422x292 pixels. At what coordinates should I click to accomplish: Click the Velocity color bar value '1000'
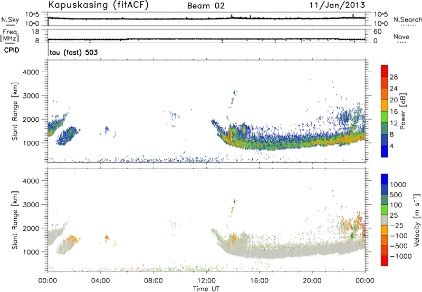pyautogui.click(x=398, y=184)
